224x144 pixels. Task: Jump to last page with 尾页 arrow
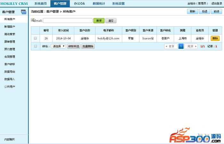click(191, 46)
